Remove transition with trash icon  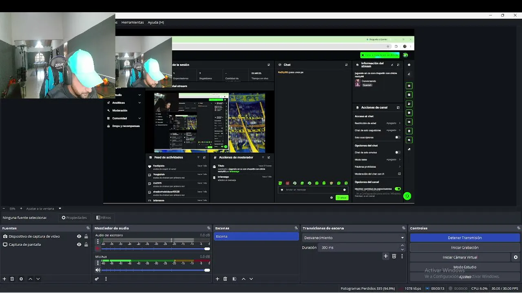(394, 256)
